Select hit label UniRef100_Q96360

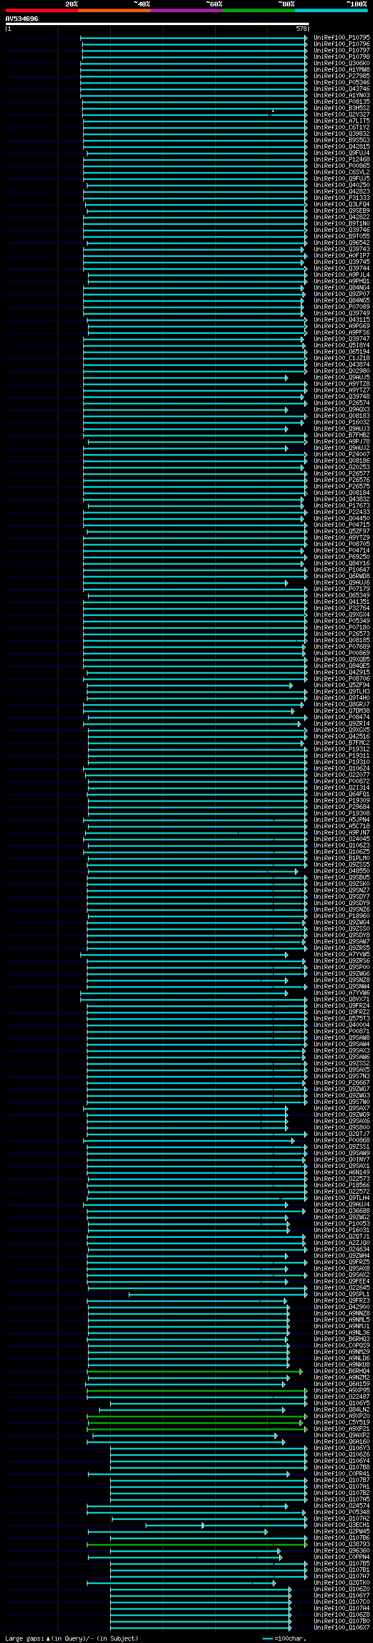(x=341, y=1551)
